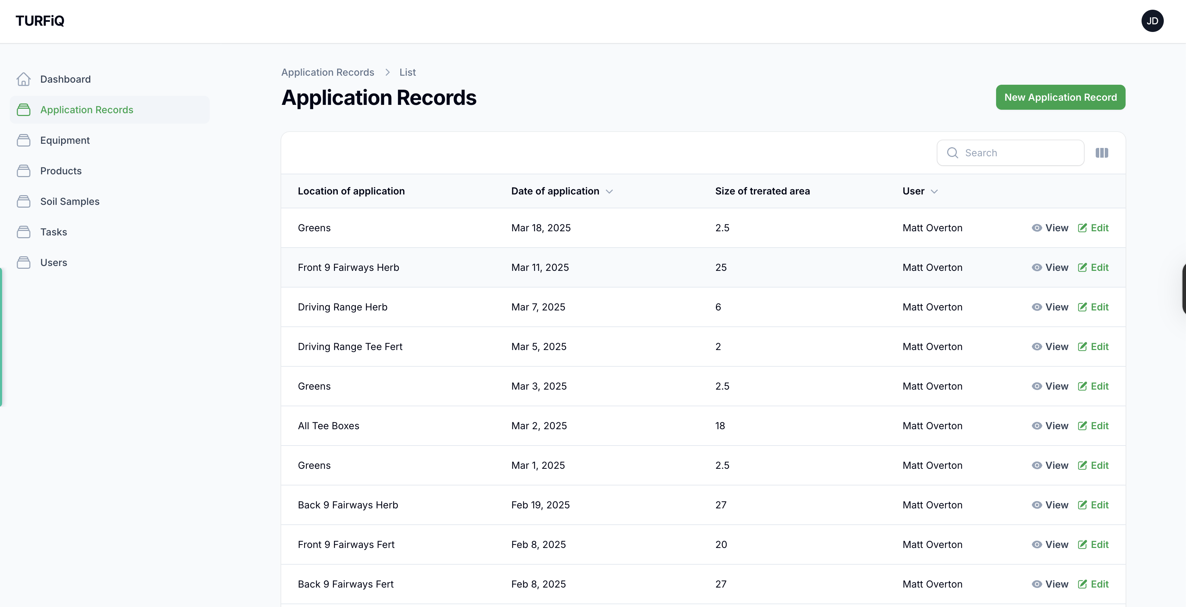The width and height of the screenshot is (1186, 607).
Task: Open the Application Records breadcrumb link
Action: (327, 72)
